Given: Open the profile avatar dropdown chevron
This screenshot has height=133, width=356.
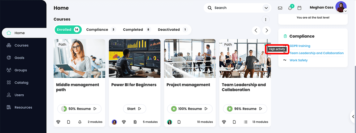Looking at the screenshot, I should [345, 11].
